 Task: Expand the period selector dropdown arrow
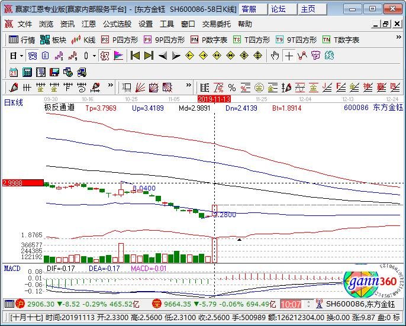pyautogui.click(x=21, y=56)
